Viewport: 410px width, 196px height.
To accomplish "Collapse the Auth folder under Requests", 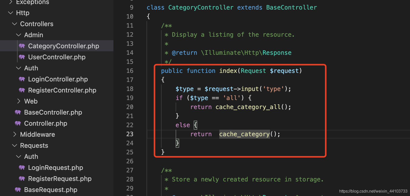I will [x=19, y=156].
